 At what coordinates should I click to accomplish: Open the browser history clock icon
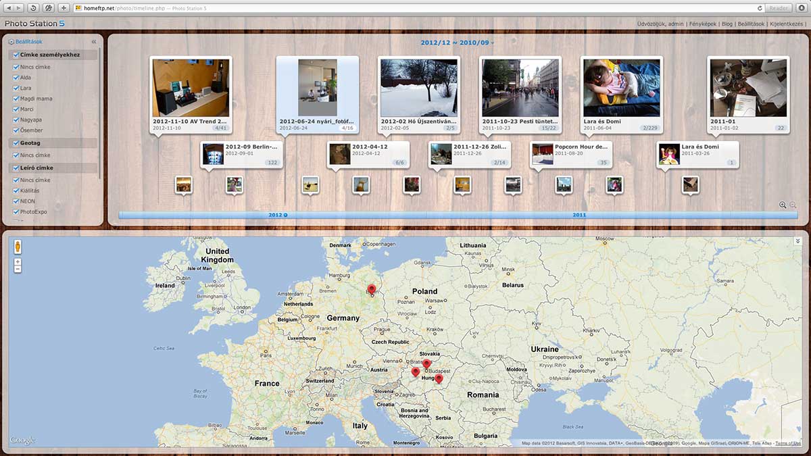33,8
